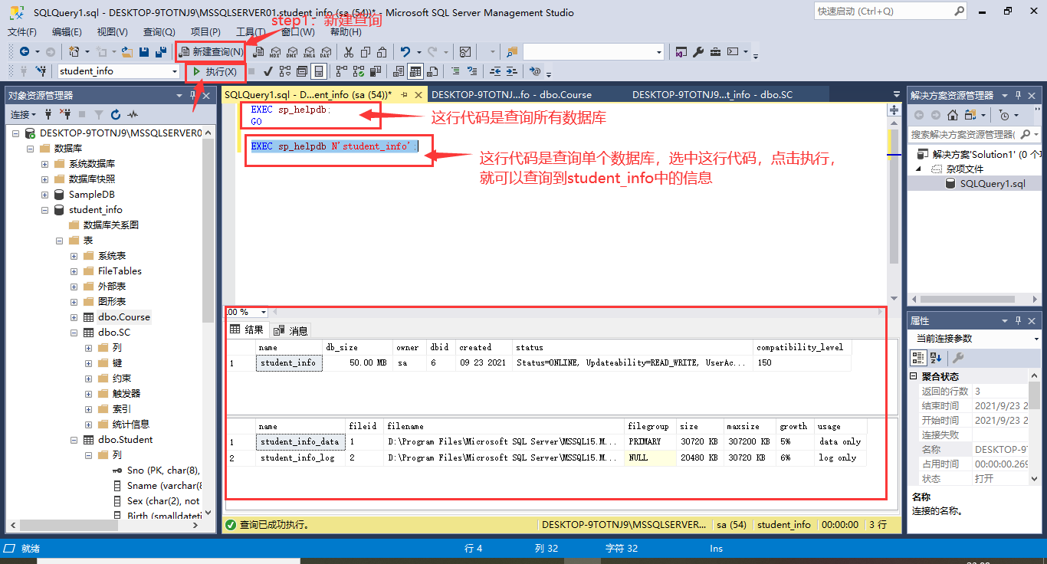Viewport: 1047px width, 564px height.
Task: Click the XMLA query icon
Action: point(309,52)
